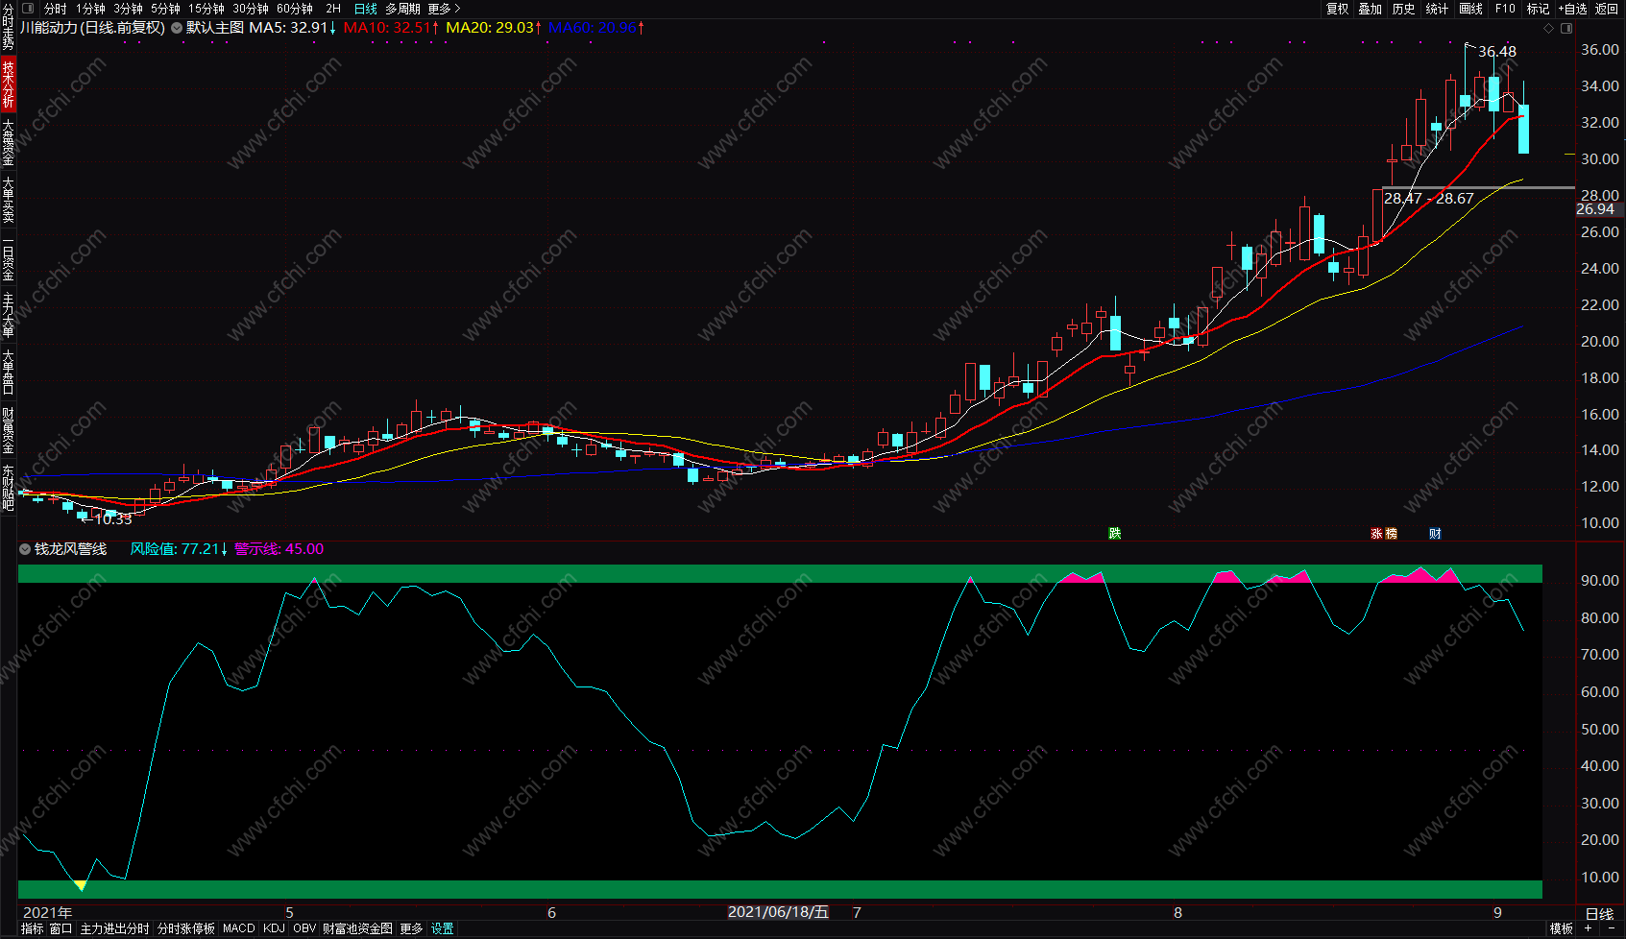The width and height of the screenshot is (1626, 939).
Task: Open 更多 indicators in bottom bar
Action: (411, 928)
